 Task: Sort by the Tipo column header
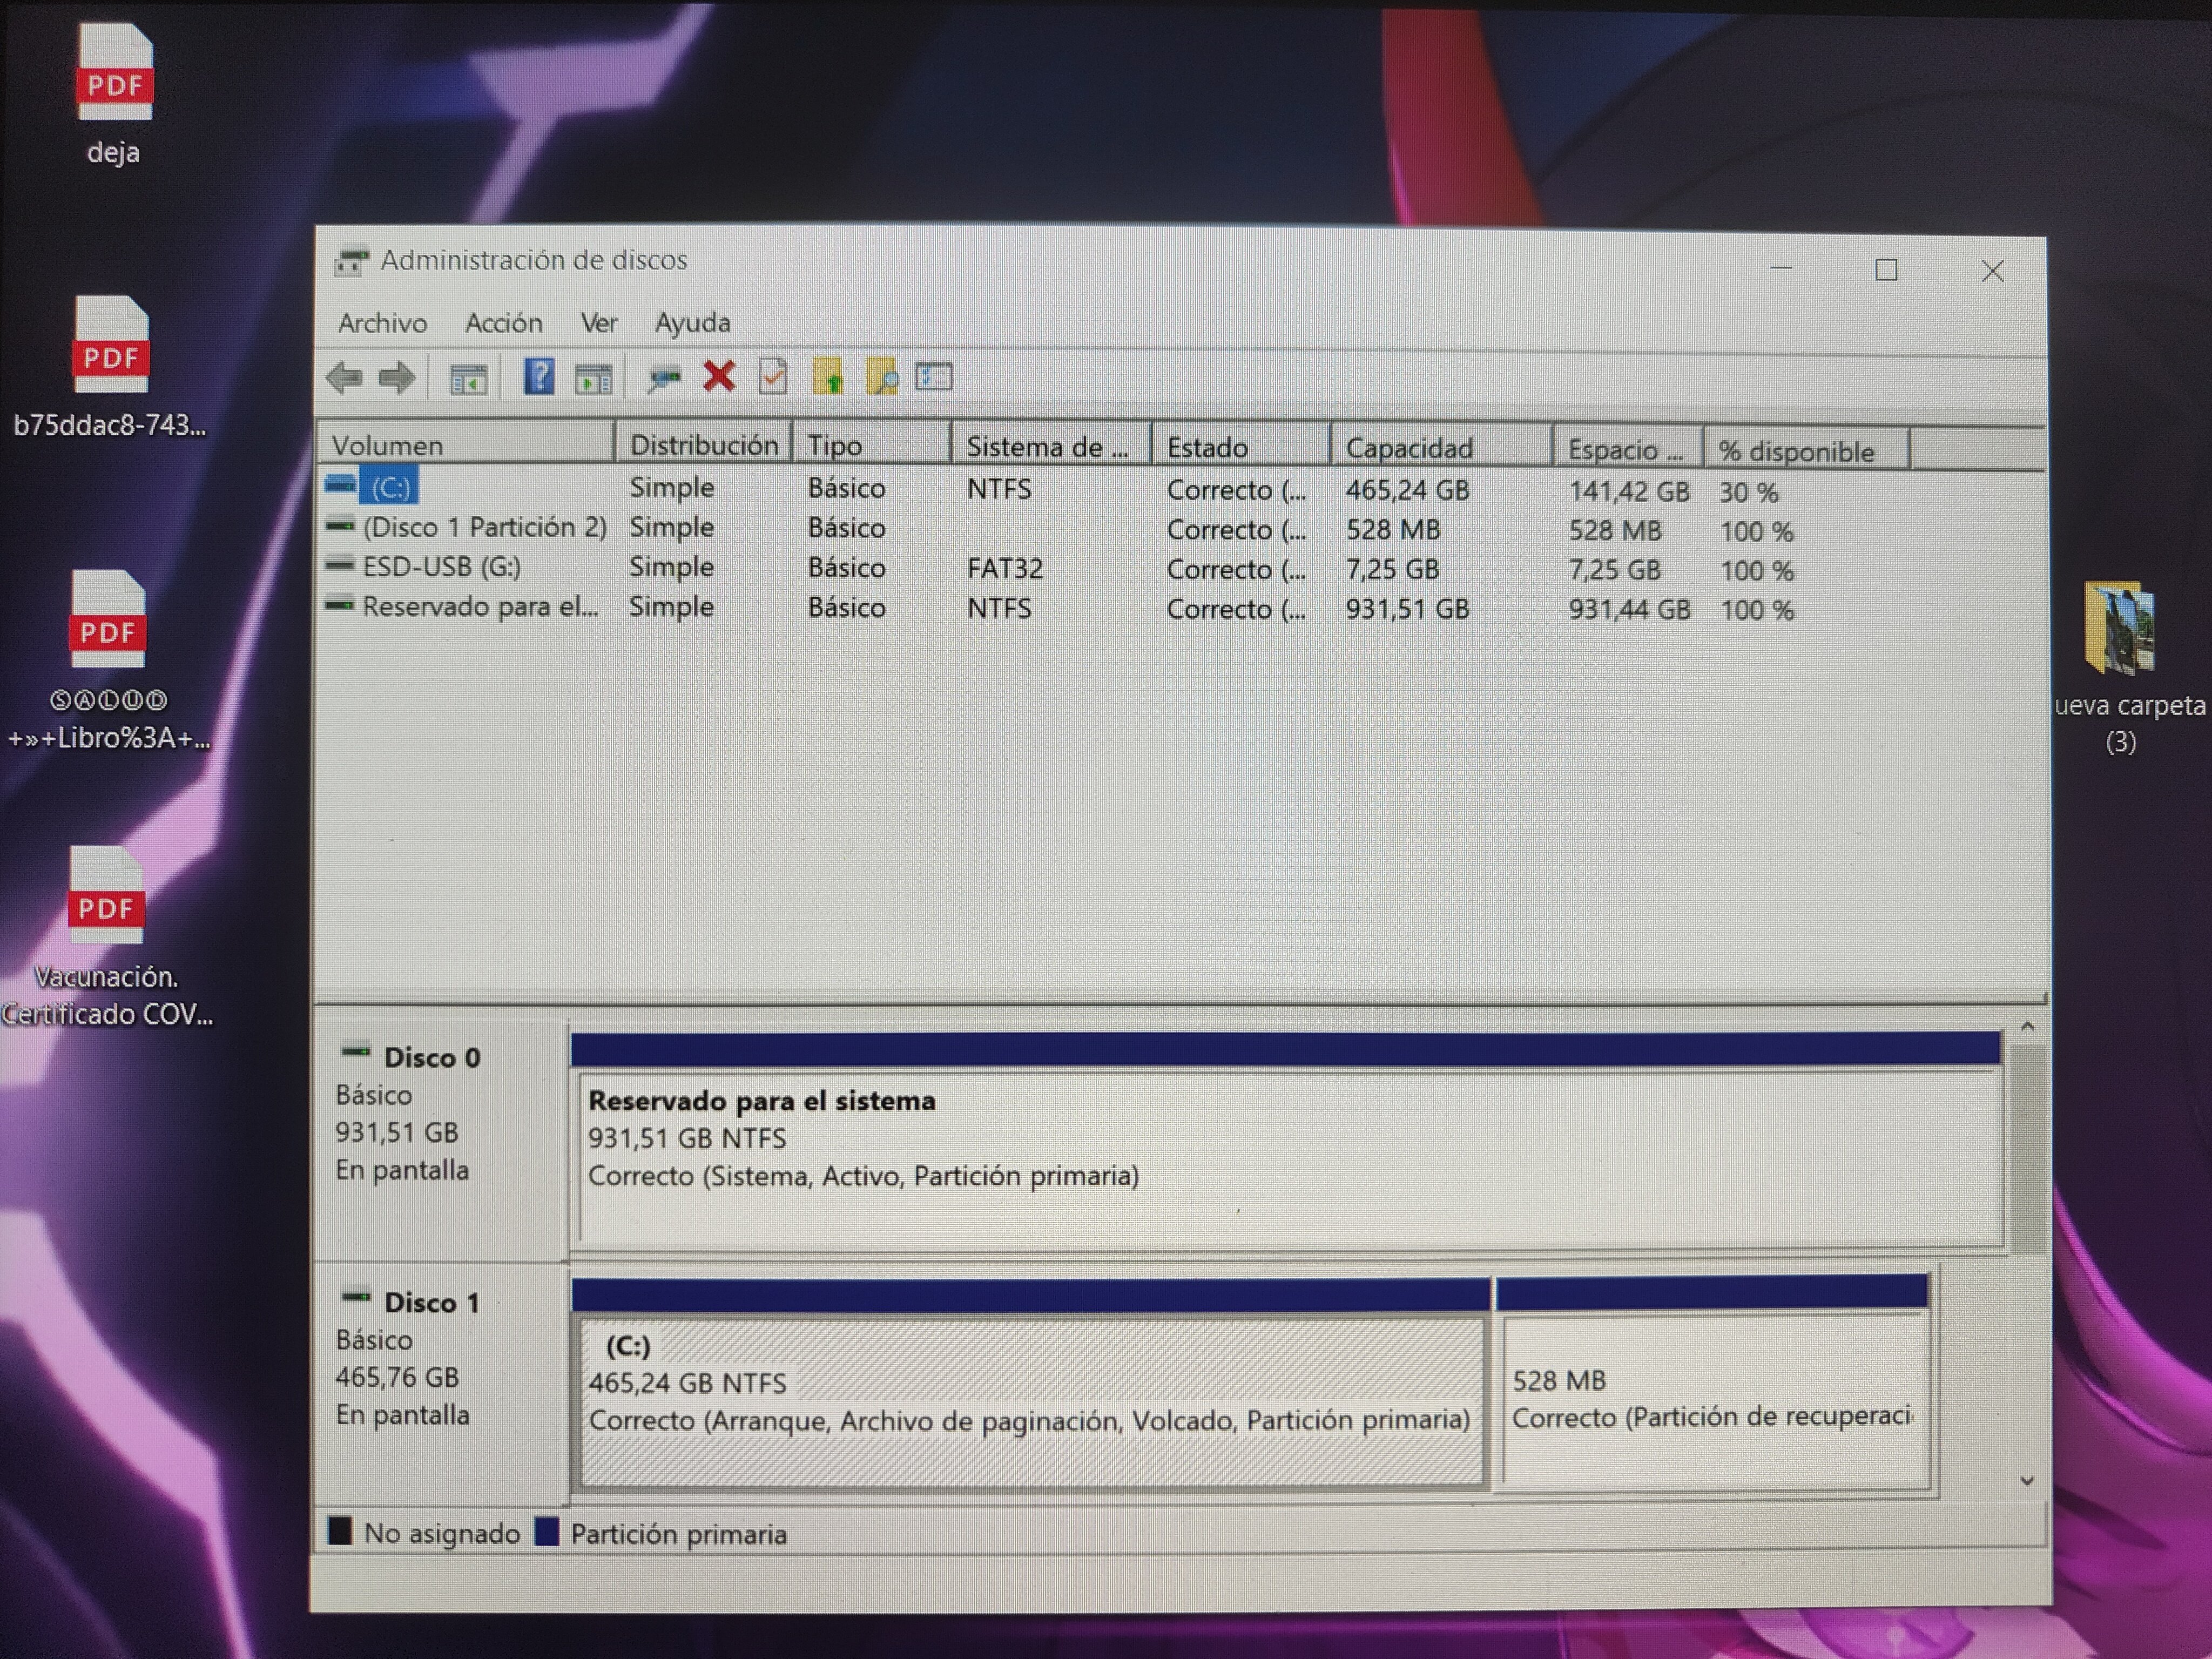point(872,446)
